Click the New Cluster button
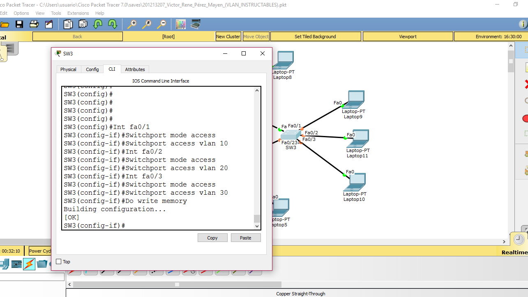The height and width of the screenshot is (297, 528). coord(228,37)
